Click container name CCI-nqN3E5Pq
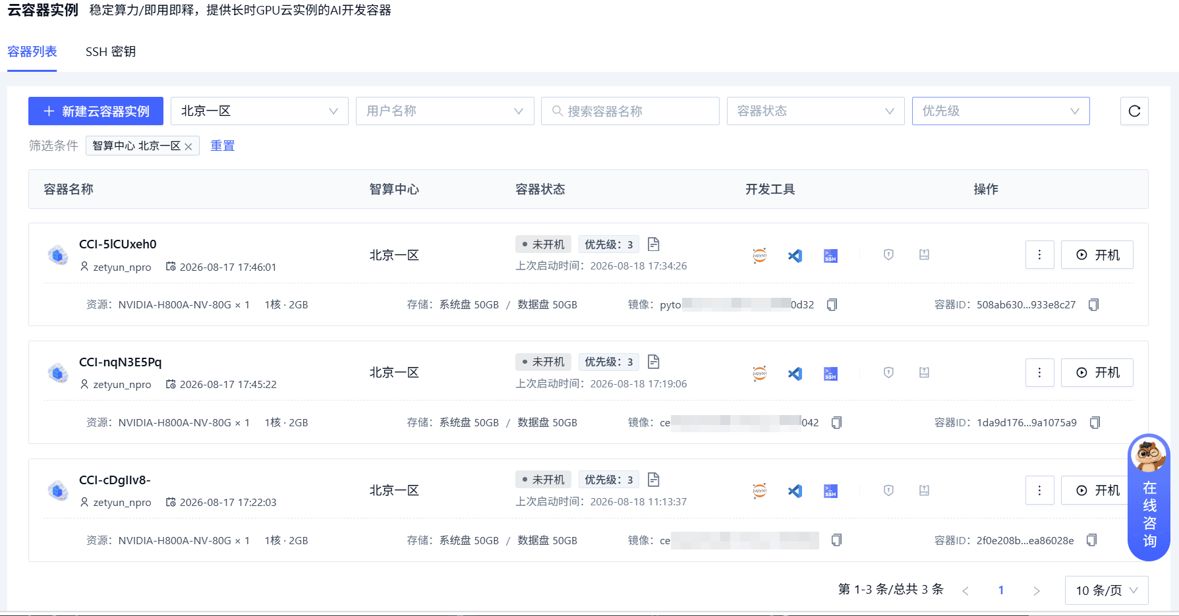The height and width of the screenshot is (616, 1179). tap(121, 362)
